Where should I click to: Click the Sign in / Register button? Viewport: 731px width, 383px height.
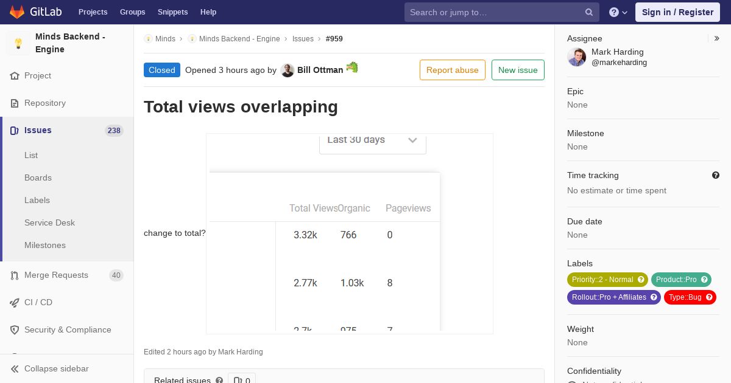pyautogui.click(x=677, y=12)
